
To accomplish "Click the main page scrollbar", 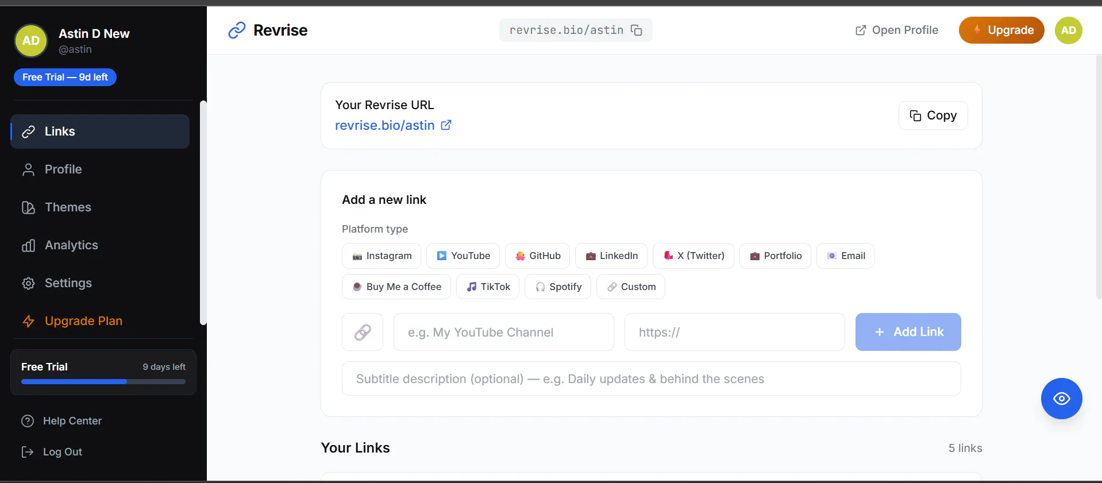I will tap(1099, 176).
